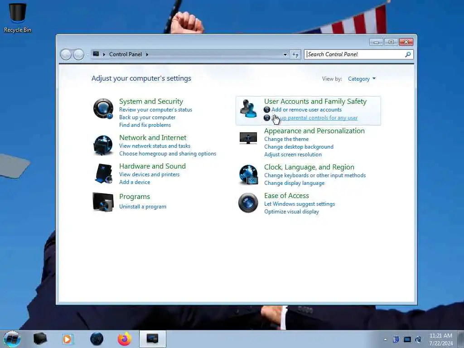Open Network and Internet heading

click(x=153, y=138)
